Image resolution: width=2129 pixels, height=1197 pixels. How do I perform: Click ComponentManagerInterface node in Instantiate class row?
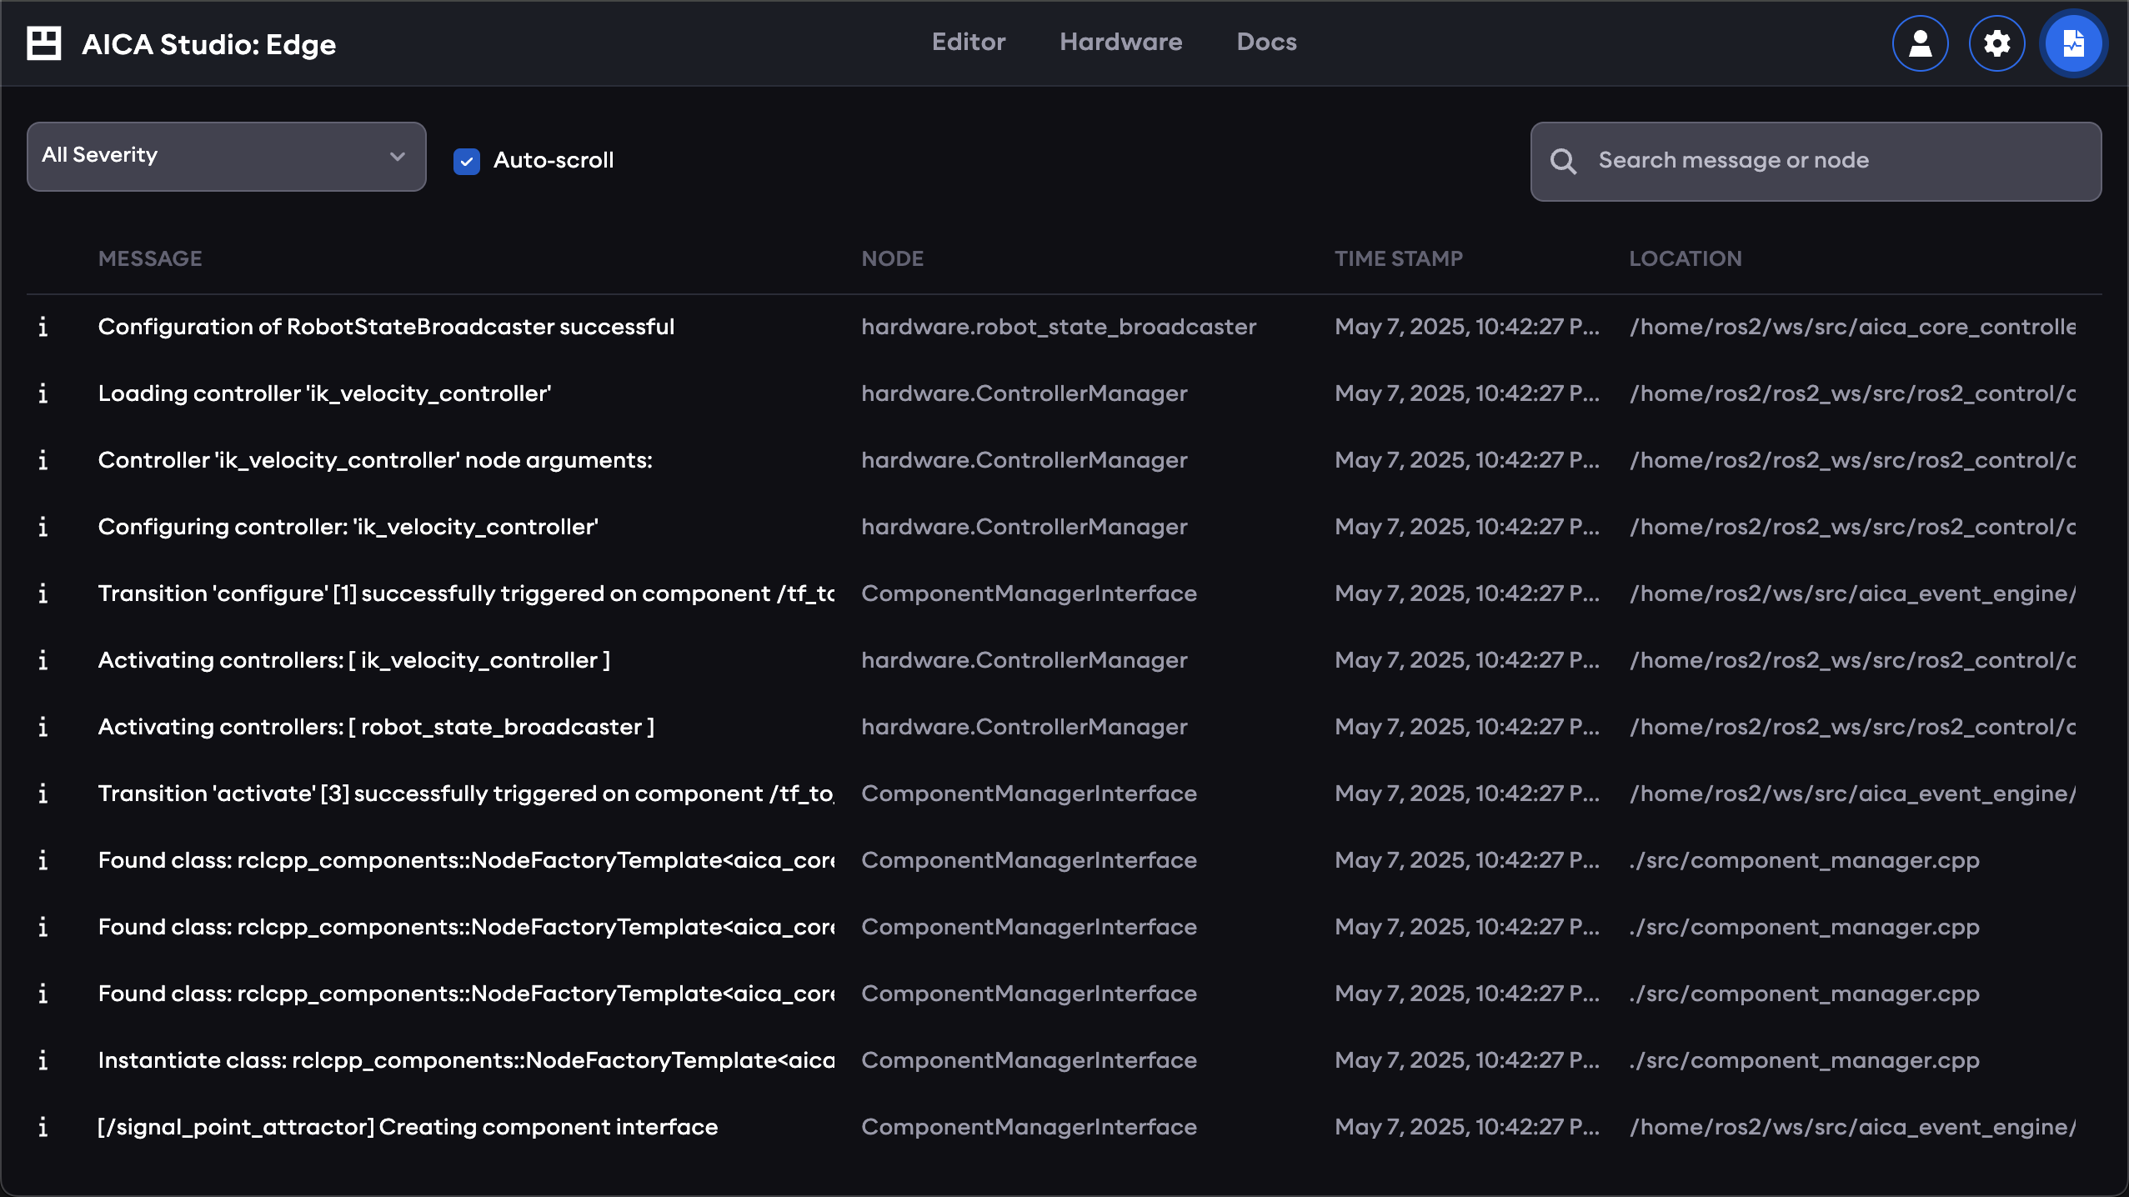click(x=1029, y=1060)
